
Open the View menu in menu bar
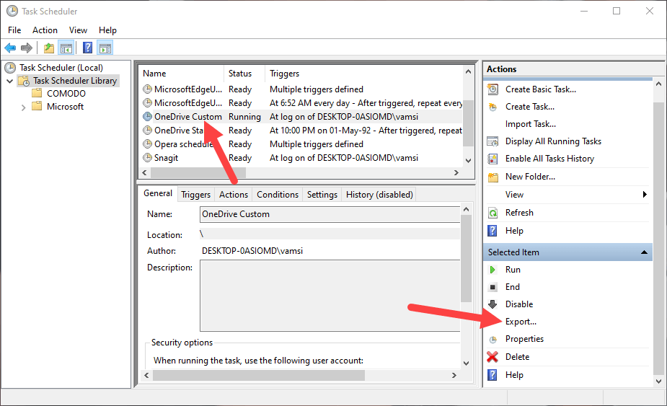(x=79, y=30)
